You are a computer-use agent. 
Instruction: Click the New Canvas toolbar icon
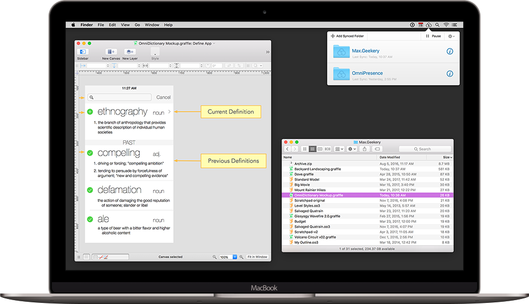110,51
